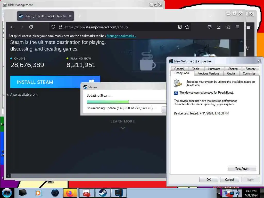Open the Security tab
The width and height of the screenshot is (264, 198).
pyautogui.click(x=250, y=69)
